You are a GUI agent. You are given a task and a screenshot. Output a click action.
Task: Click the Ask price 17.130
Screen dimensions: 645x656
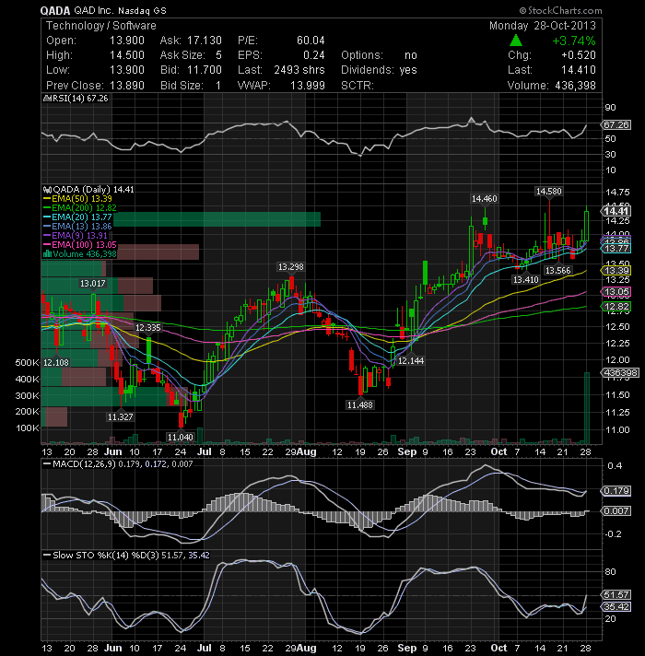coord(205,41)
